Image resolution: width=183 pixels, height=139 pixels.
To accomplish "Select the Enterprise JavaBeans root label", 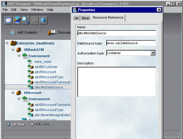I will click(35, 43).
